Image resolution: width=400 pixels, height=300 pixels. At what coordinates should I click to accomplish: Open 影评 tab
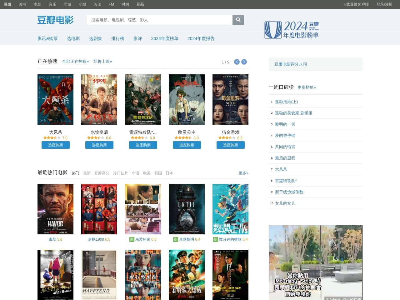click(138, 38)
